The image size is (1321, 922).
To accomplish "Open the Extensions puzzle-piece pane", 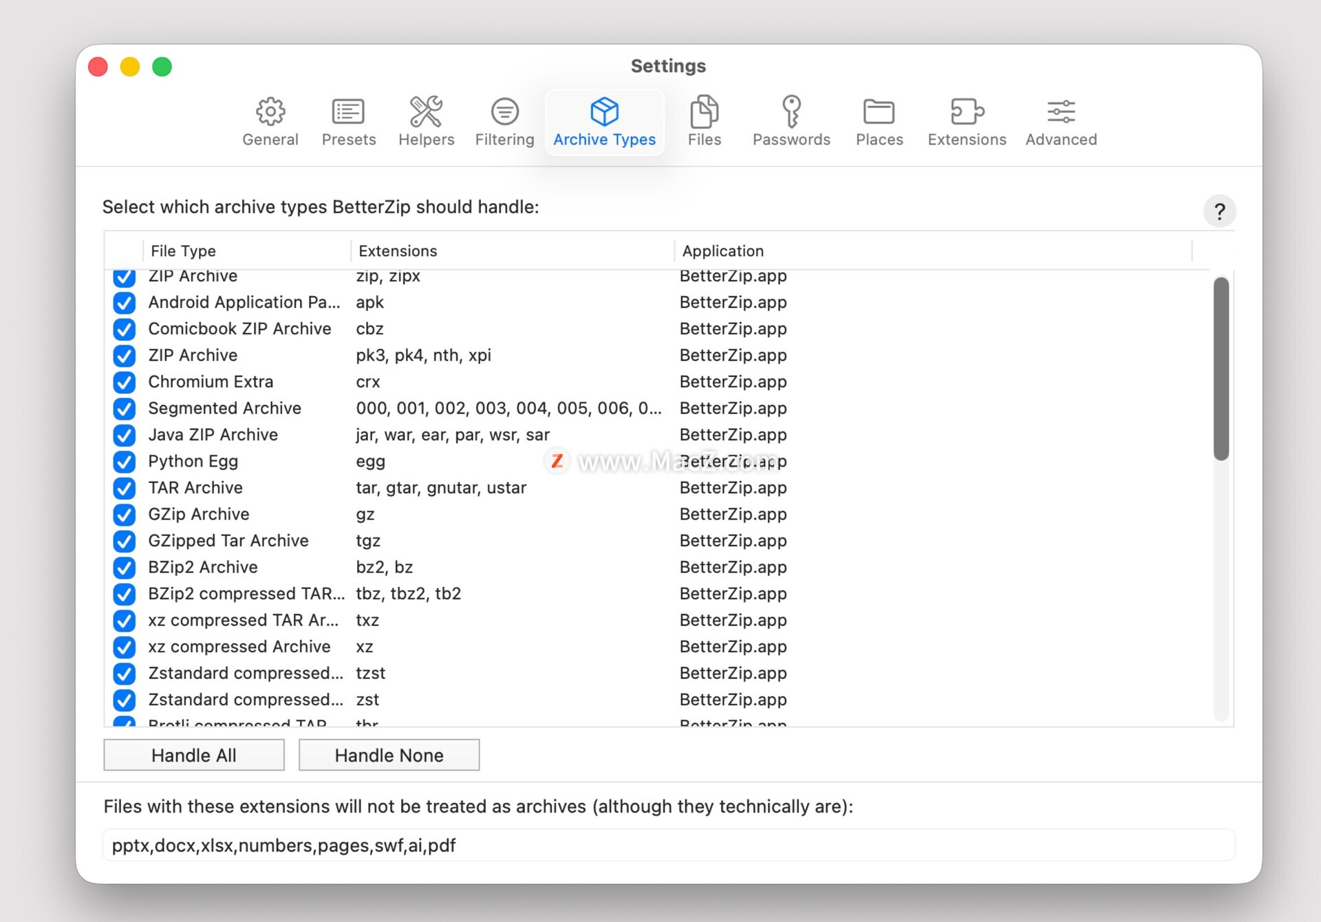I will click(967, 122).
